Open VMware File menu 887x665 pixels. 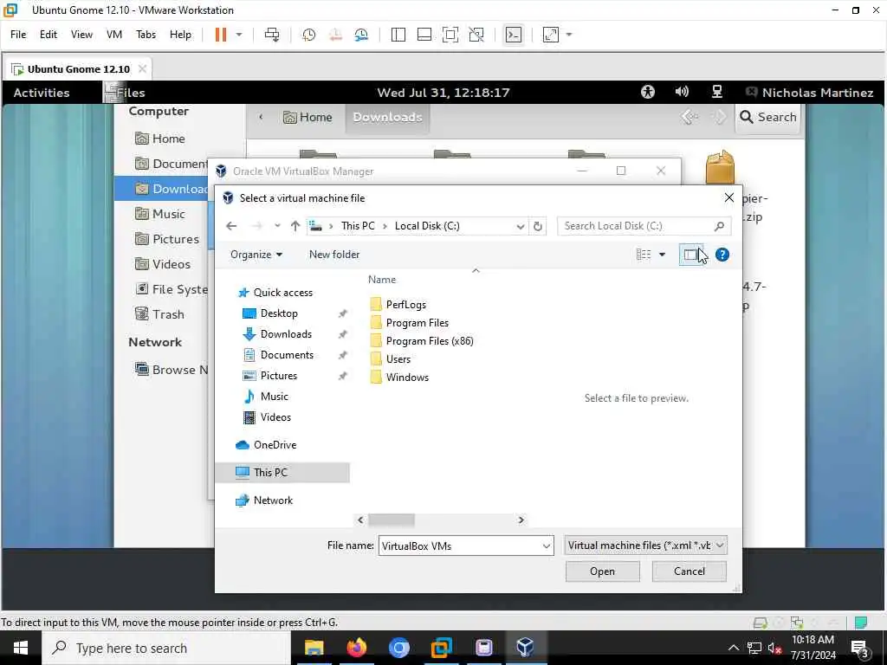(x=18, y=35)
